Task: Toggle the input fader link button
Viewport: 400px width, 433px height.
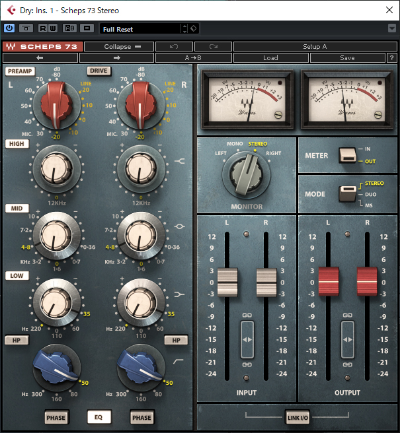Action: pos(247,340)
